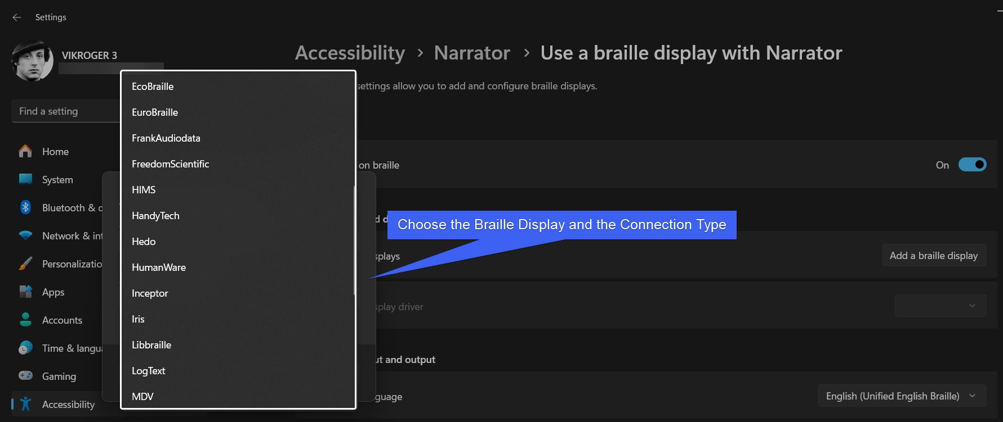
Task: Choose Inceptor from the list
Action: (238, 293)
